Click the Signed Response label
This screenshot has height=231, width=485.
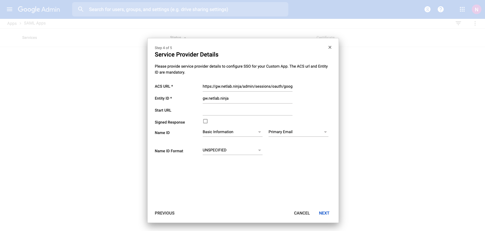(170, 122)
